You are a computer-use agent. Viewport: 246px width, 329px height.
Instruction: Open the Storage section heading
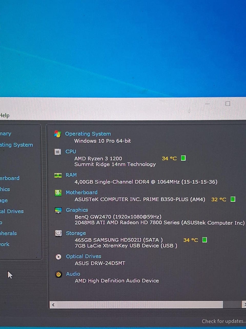click(76, 233)
